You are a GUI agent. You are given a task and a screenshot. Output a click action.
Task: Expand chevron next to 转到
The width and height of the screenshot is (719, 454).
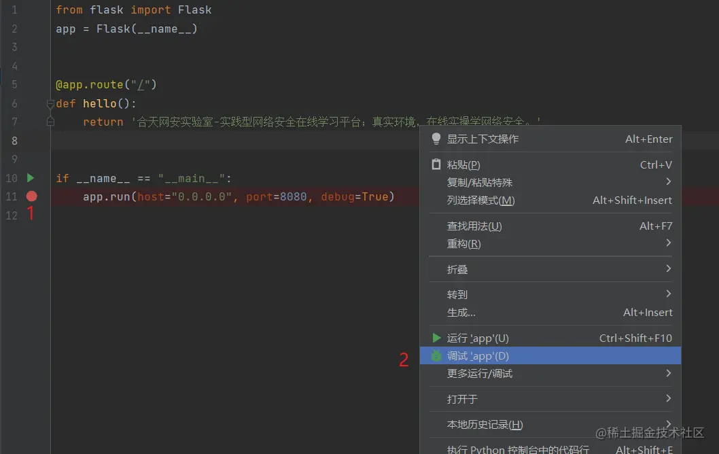click(x=669, y=294)
